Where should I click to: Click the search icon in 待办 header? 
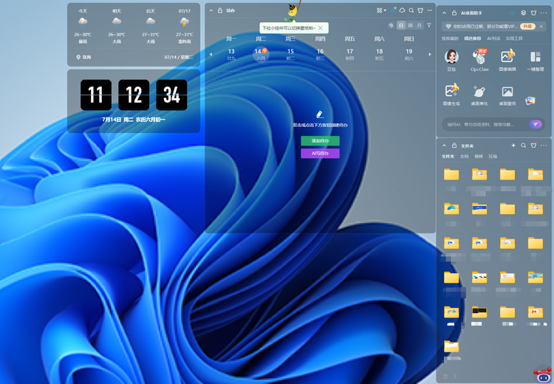click(x=411, y=10)
